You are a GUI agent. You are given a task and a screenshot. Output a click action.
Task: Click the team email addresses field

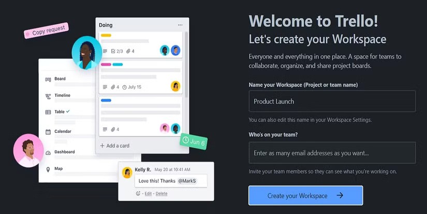click(332, 153)
